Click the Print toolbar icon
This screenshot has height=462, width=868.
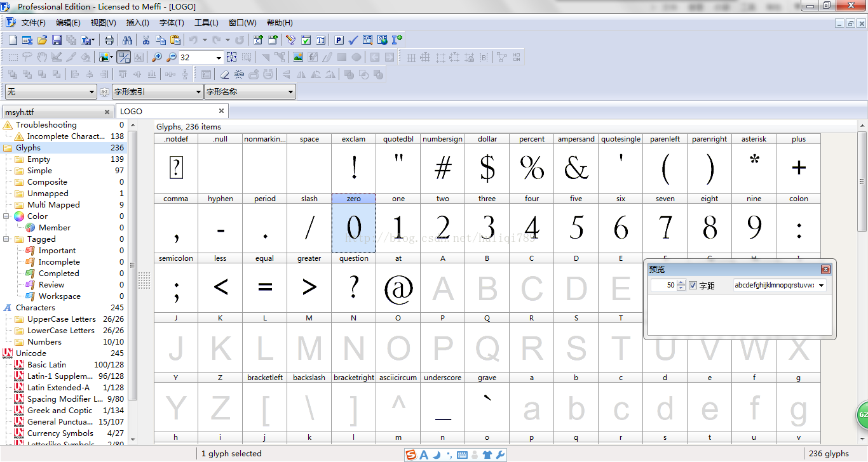pyautogui.click(x=109, y=40)
